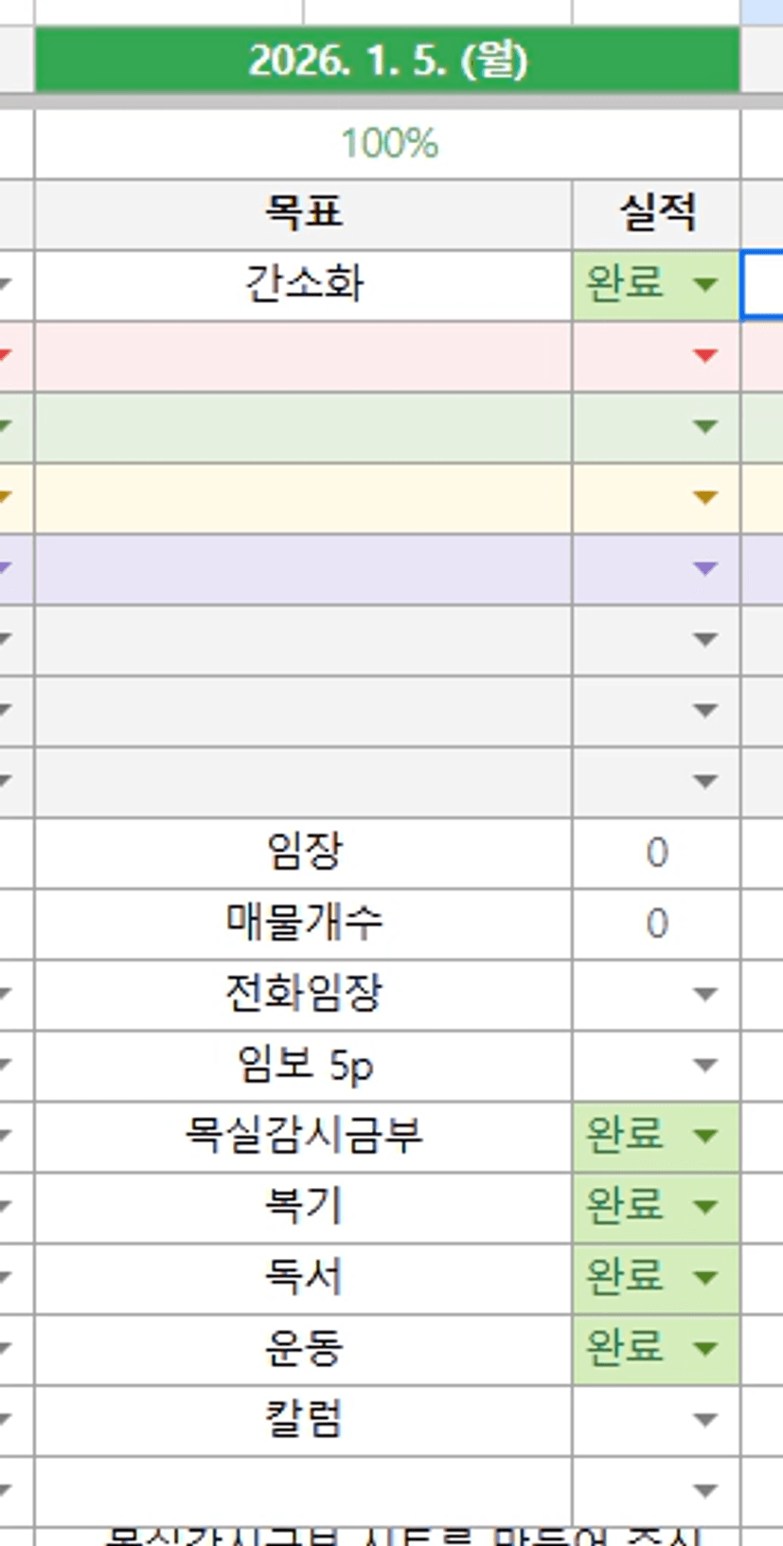Open the 완료 dropdown beside 복기
Image resolution: width=783 pixels, height=1546 pixels.
coord(704,1207)
